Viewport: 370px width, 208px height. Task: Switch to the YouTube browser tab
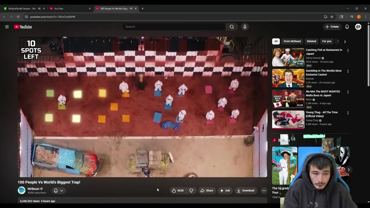coord(69,8)
